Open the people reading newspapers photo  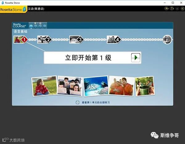tap(70, 86)
